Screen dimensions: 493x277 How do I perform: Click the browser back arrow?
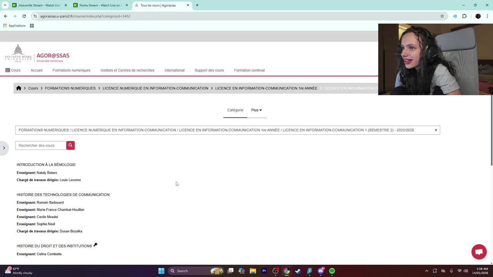[x=5, y=16]
